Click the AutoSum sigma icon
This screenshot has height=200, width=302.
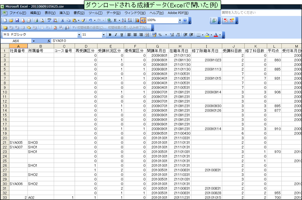tap(115, 20)
